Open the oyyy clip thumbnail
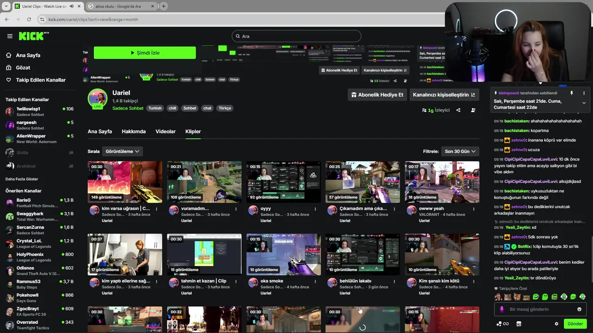 pyautogui.click(x=284, y=182)
